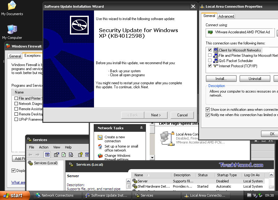
Task: Toggle Show icon in notification area checkbox
Action: [x=207, y=109]
